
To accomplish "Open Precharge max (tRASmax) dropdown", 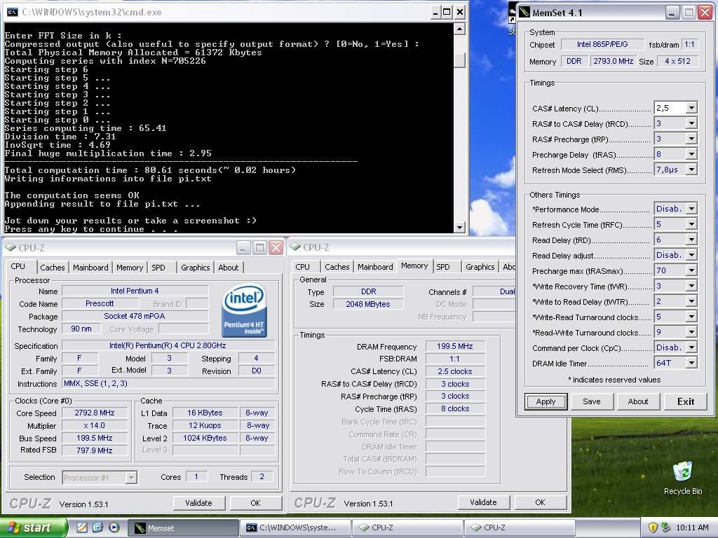I will (691, 270).
